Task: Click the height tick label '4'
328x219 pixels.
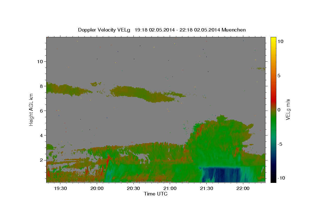Action: coord(41,135)
